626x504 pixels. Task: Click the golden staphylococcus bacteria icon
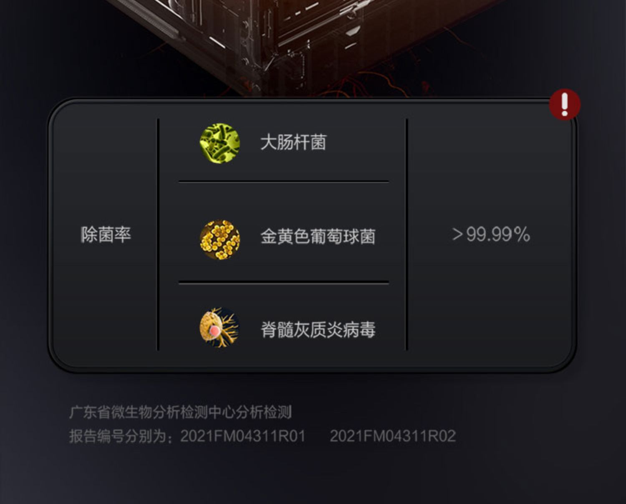point(220,240)
